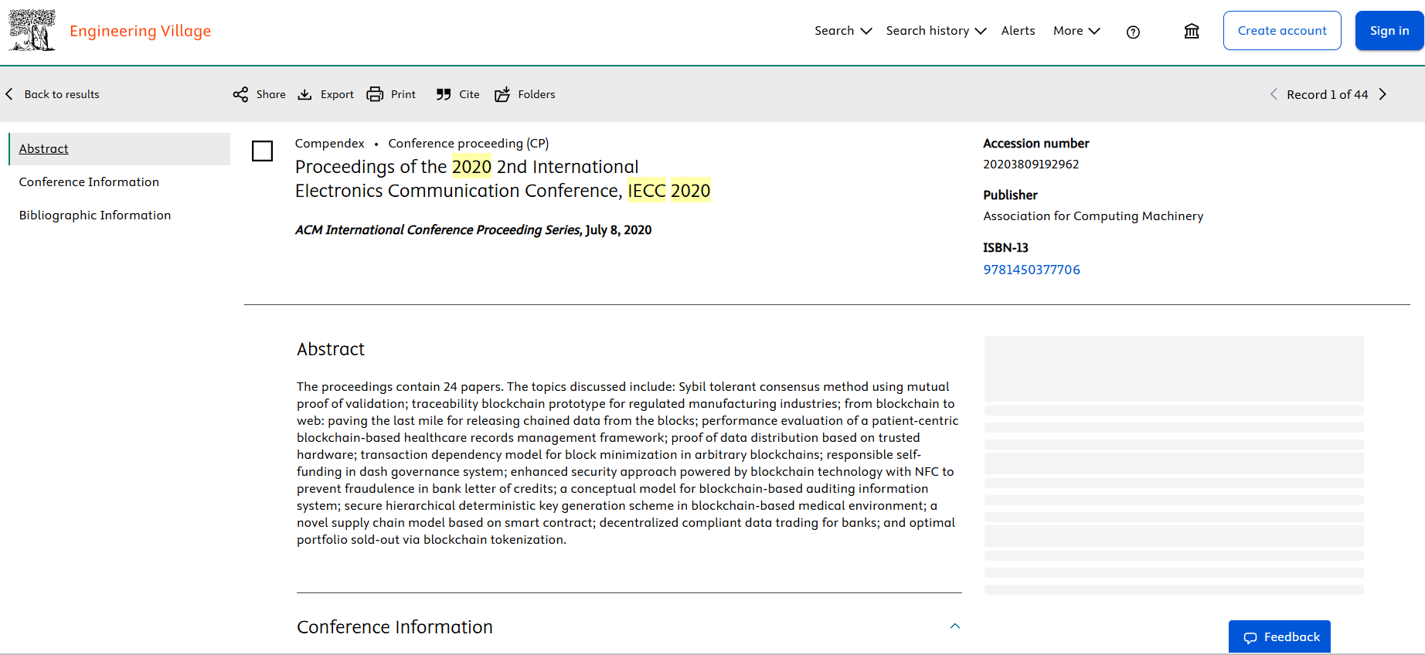Collapse the Conference Information section
The height and width of the screenshot is (655, 1425).
coord(955,626)
